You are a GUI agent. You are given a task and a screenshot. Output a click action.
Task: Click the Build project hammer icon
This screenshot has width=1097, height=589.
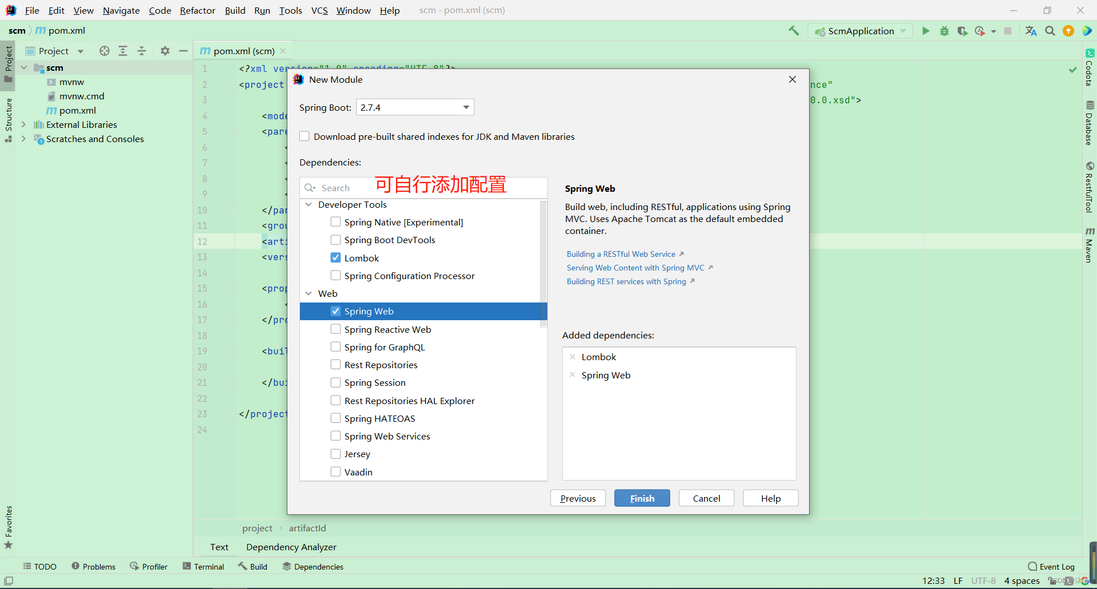pyautogui.click(x=794, y=31)
